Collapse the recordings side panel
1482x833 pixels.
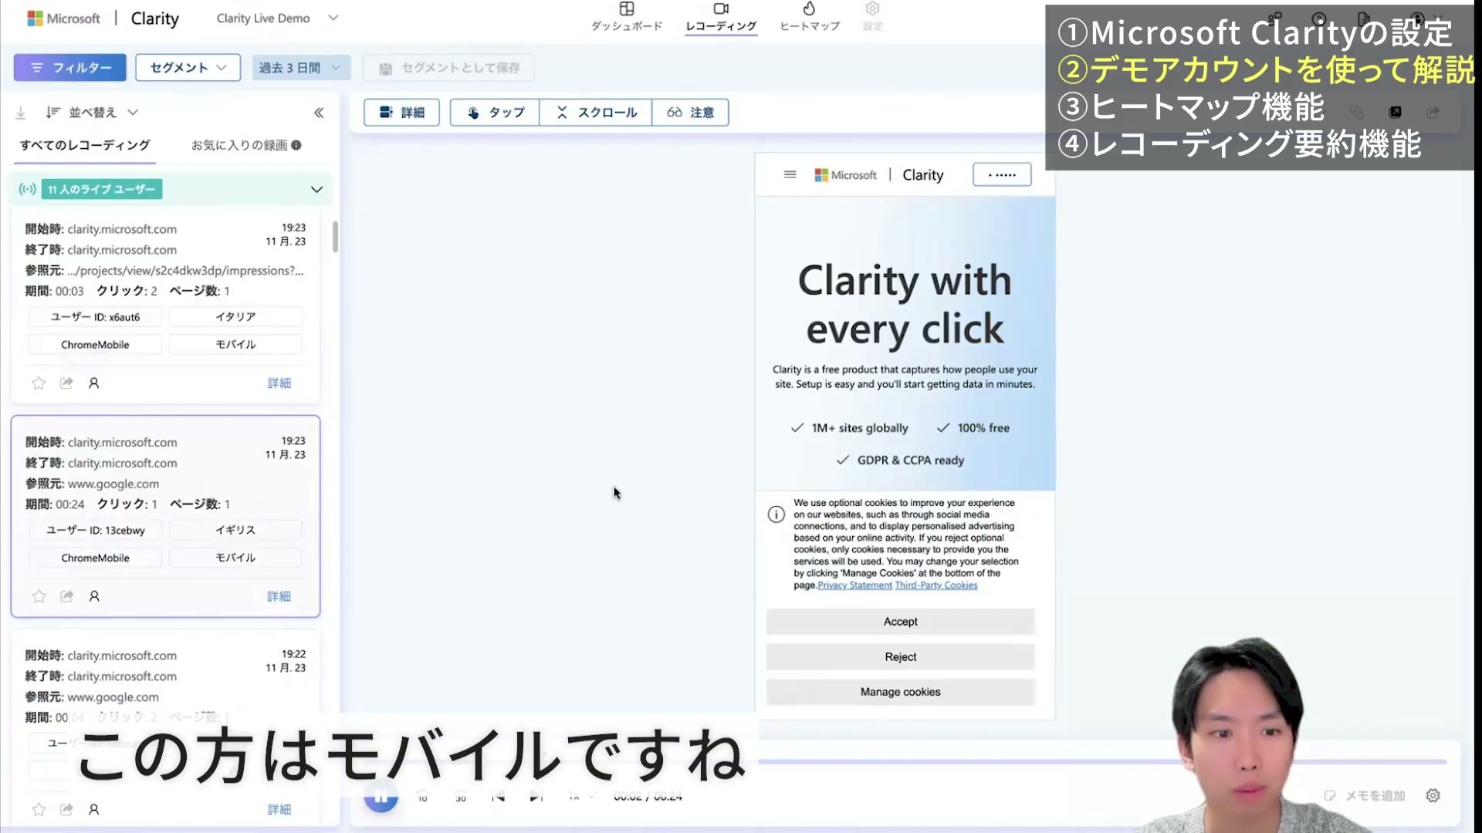pos(319,113)
